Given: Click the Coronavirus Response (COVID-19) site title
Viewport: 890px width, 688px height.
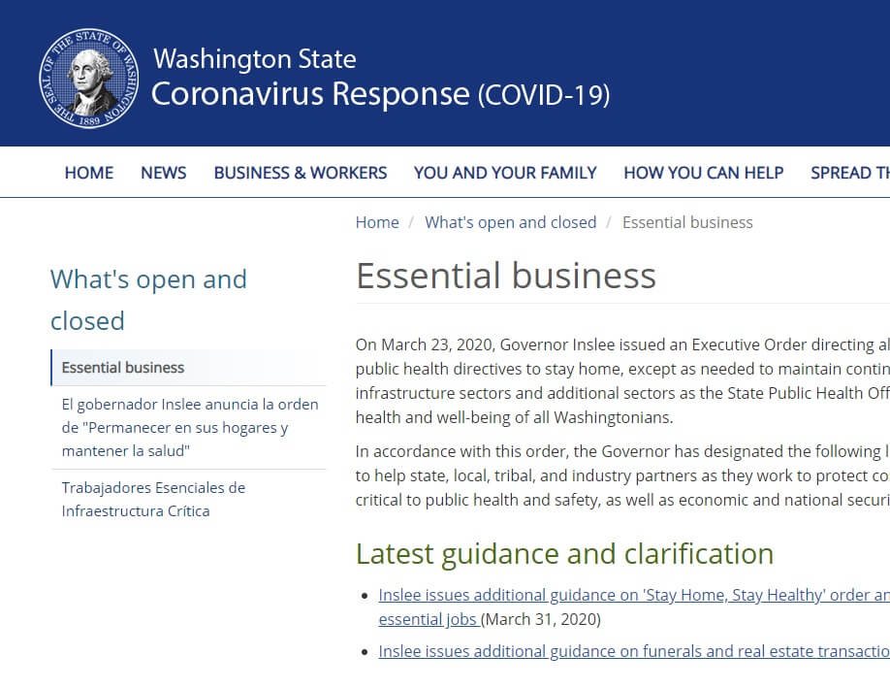Looking at the screenshot, I should point(380,94).
